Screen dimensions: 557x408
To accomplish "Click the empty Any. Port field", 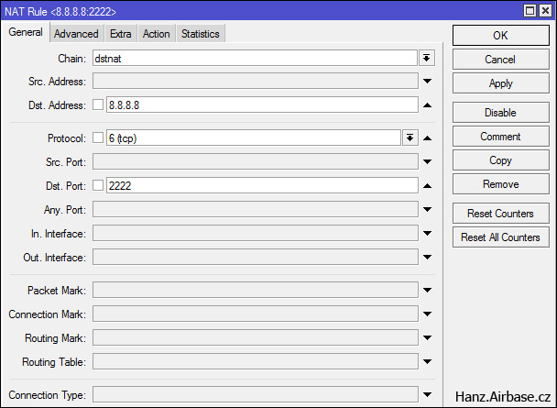I will (256, 209).
